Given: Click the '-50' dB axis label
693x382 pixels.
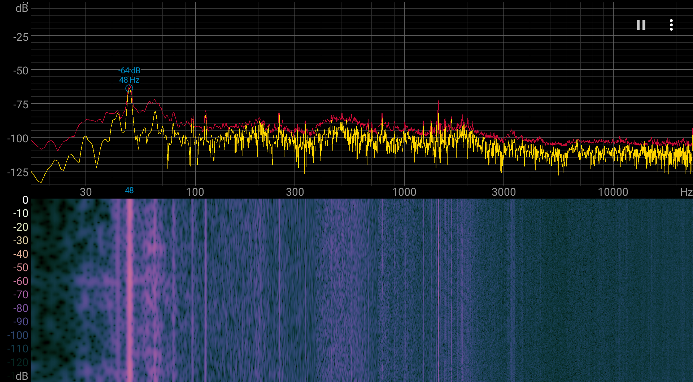Looking at the screenshot, I should [x=21, y=71].
